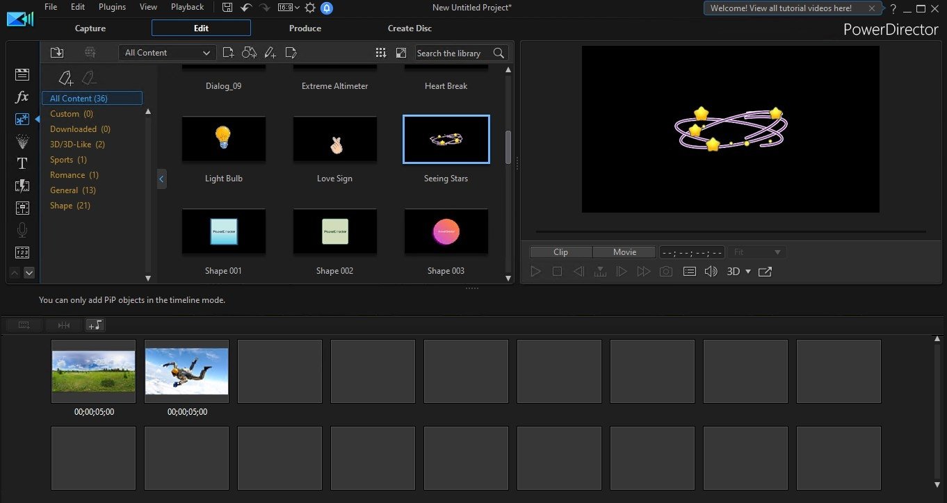947x503 pixels.
Task: Create a new shape object icon
Action: click(249, 53)
